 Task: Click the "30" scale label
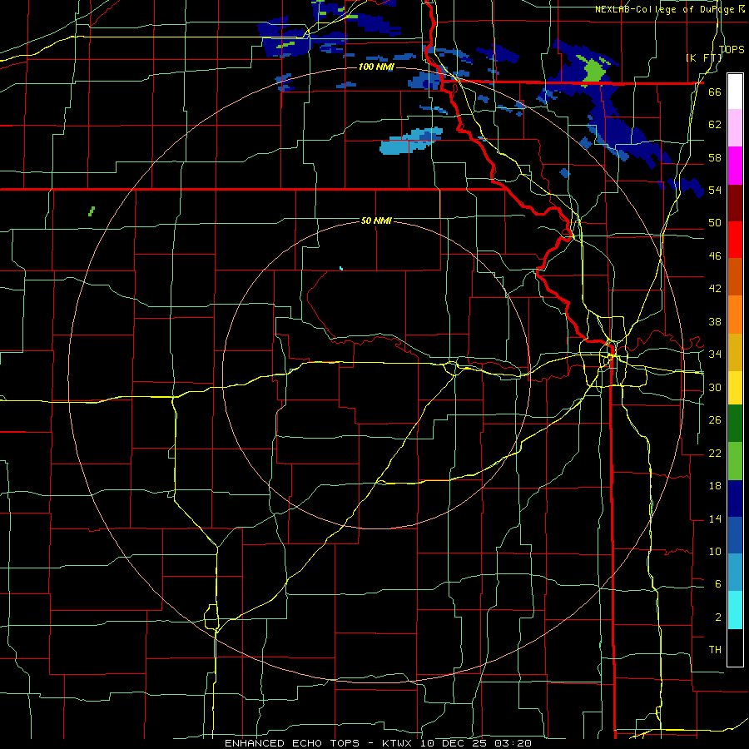point(715,387)
